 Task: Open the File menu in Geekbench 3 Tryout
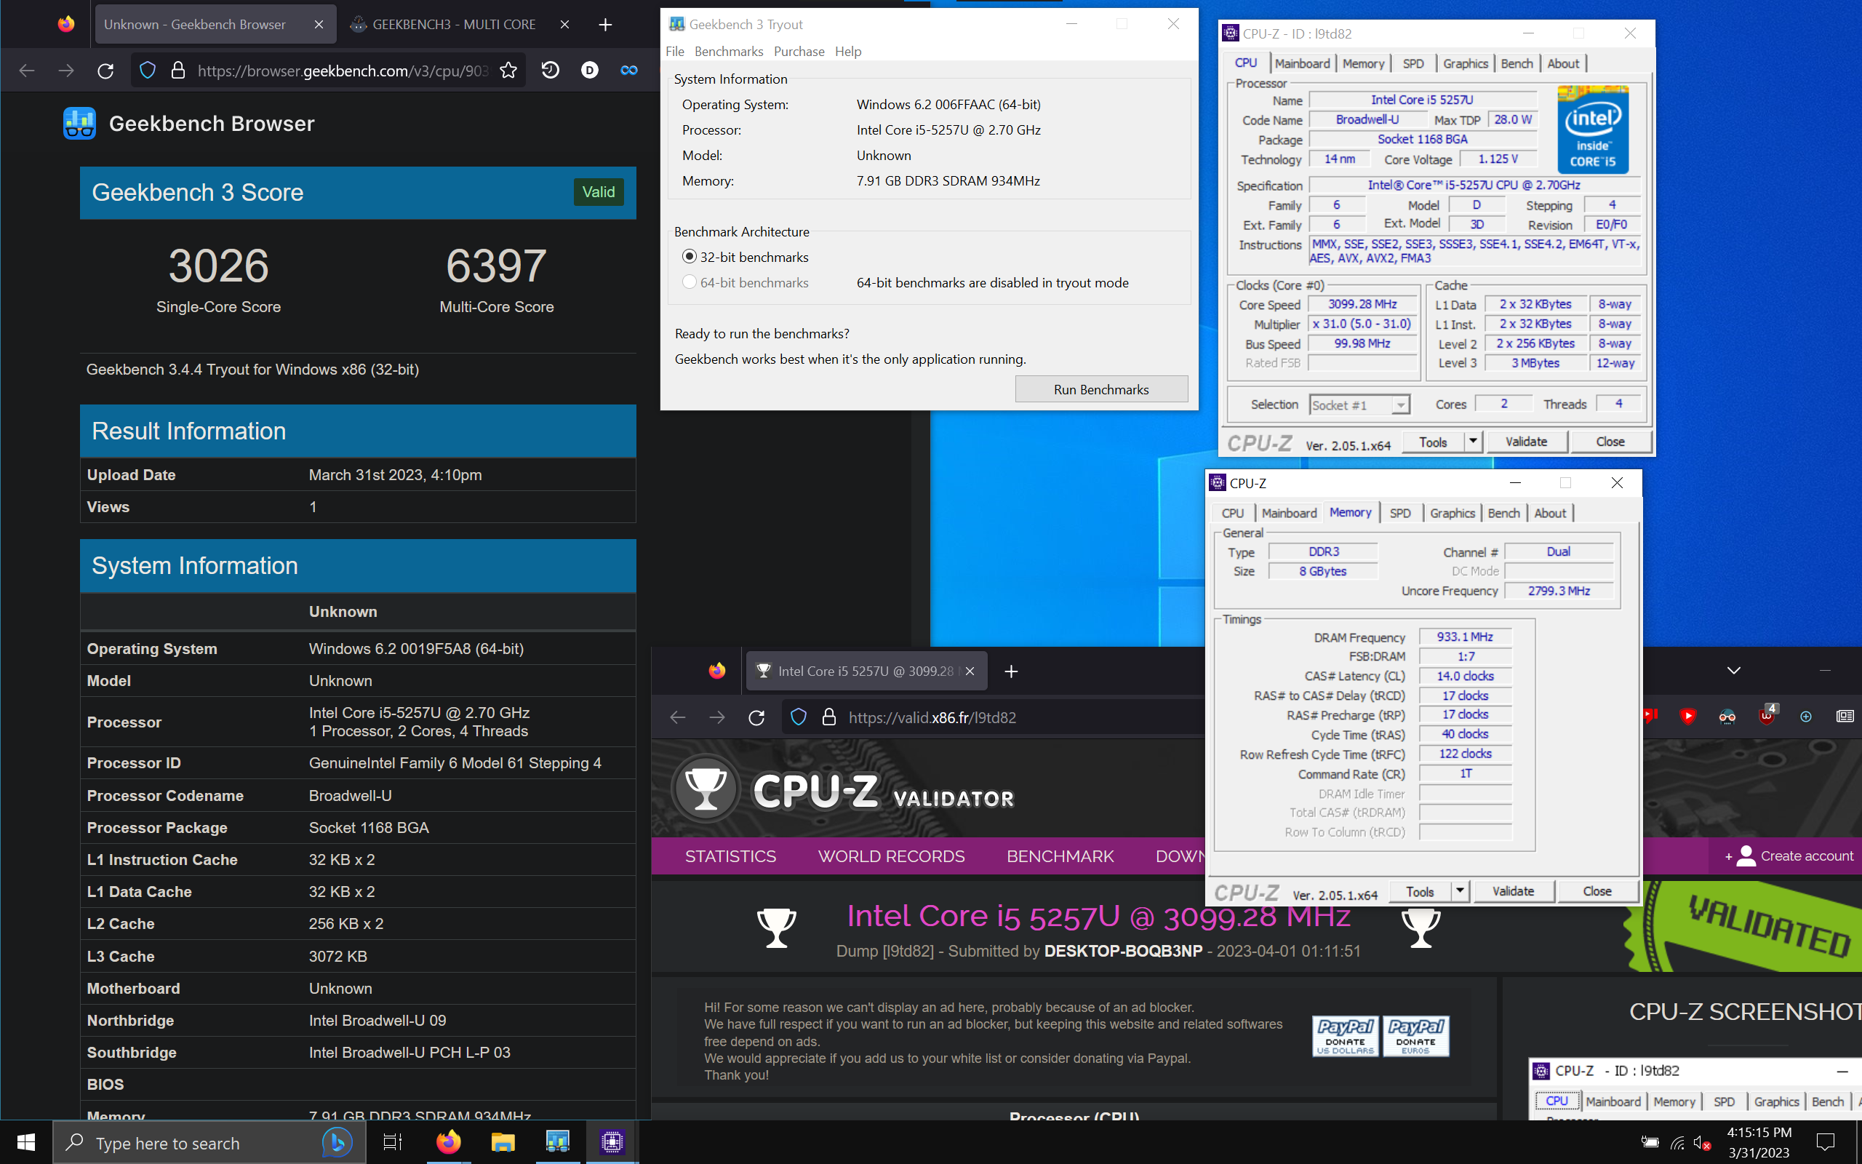point(675,52)
